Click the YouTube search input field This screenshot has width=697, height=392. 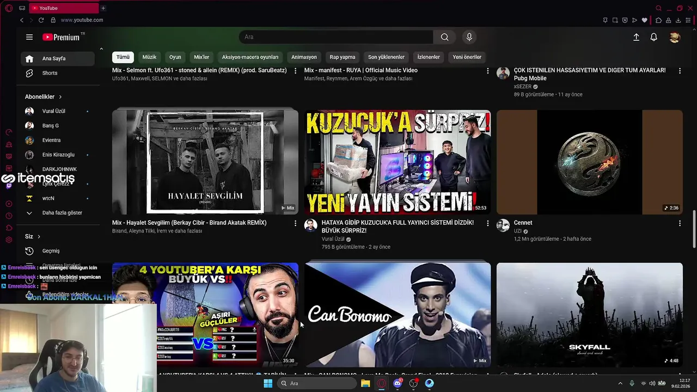[336, 37]
